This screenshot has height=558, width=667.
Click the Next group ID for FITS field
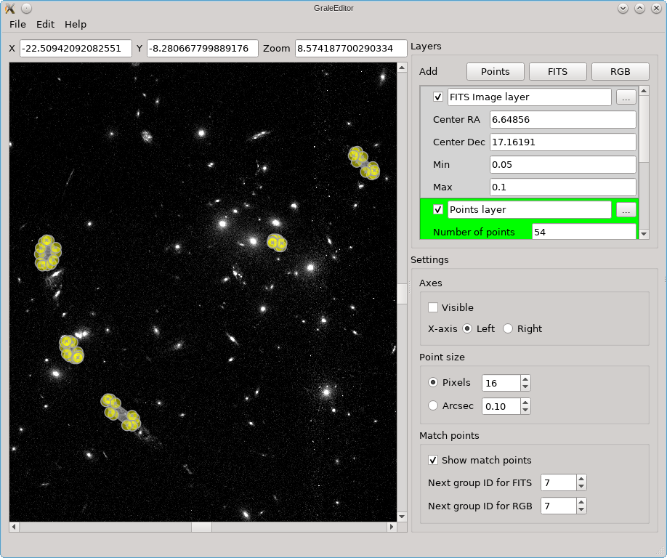[559, 482]
